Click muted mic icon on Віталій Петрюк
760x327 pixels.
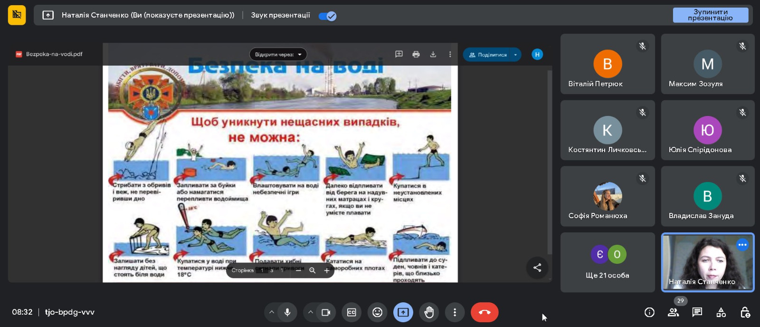(642, 46)
